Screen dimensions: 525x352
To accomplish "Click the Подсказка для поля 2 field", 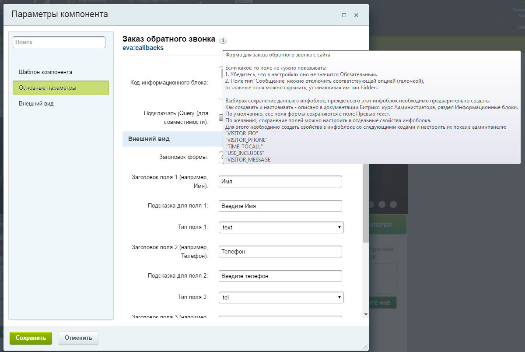I will click(x=280, y=276).
